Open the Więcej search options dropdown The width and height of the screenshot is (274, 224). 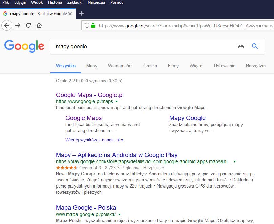(x=196, y=66)
